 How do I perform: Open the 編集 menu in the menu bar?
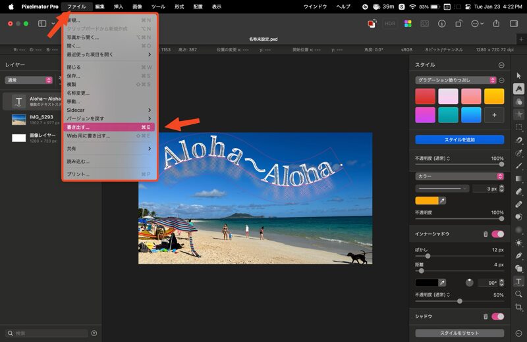(x=100, y=7)
